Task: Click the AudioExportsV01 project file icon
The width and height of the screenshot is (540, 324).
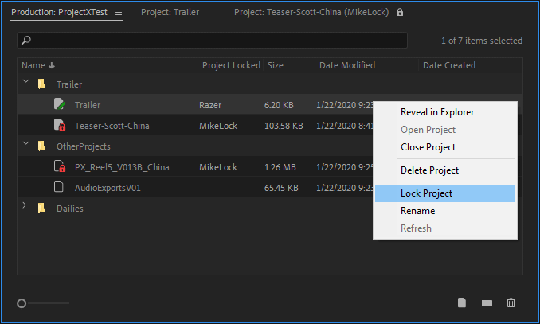Action: [x=59, y=186]
